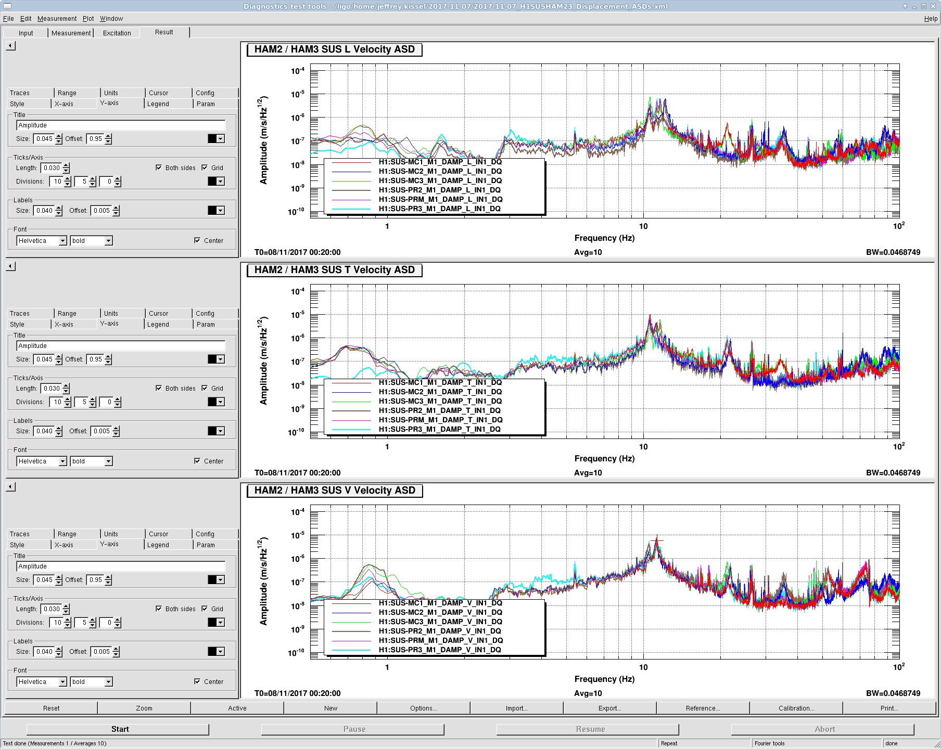Edit Amplitude title field in bottom panel
This screenshot has height=749, width=941.
(x=121, y=566)
